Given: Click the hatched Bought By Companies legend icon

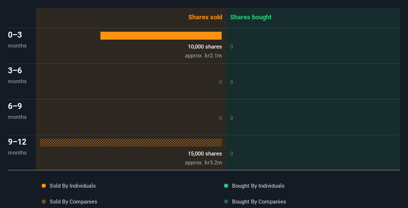Looking at the screenshot, I should 226,202.
